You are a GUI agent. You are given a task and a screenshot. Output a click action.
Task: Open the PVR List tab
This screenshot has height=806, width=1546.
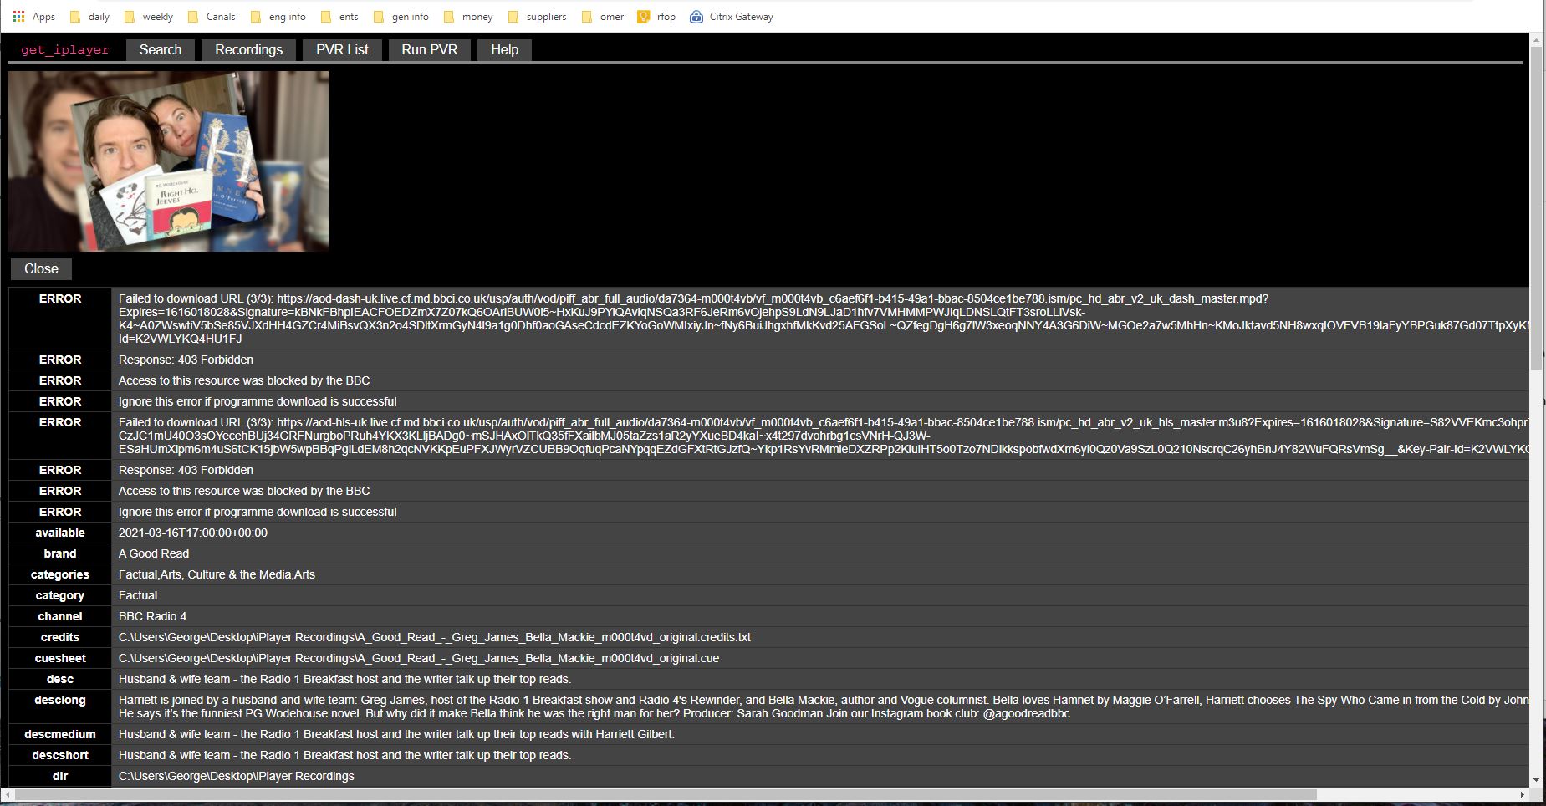341,49
